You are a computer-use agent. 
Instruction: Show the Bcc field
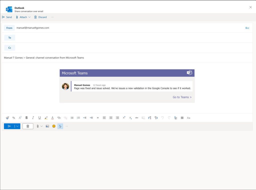pos(247,28)
